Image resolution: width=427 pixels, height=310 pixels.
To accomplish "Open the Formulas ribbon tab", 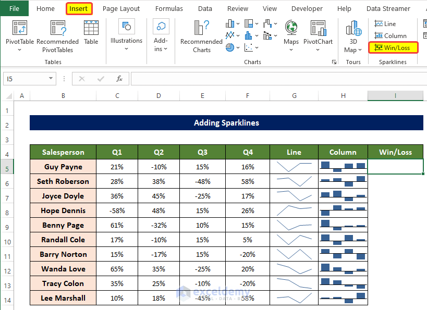I will [x=169, y=8].
